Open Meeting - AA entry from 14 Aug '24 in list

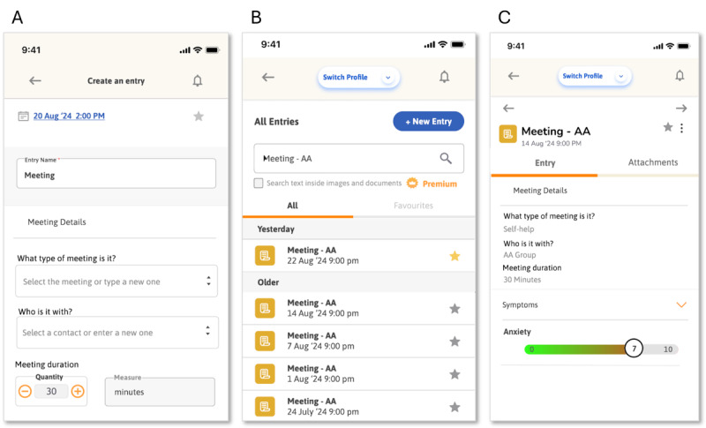tap(359, 308)
